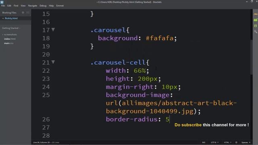Open the Help menu
Screen dimensions: 258x145
click(51, 6)
